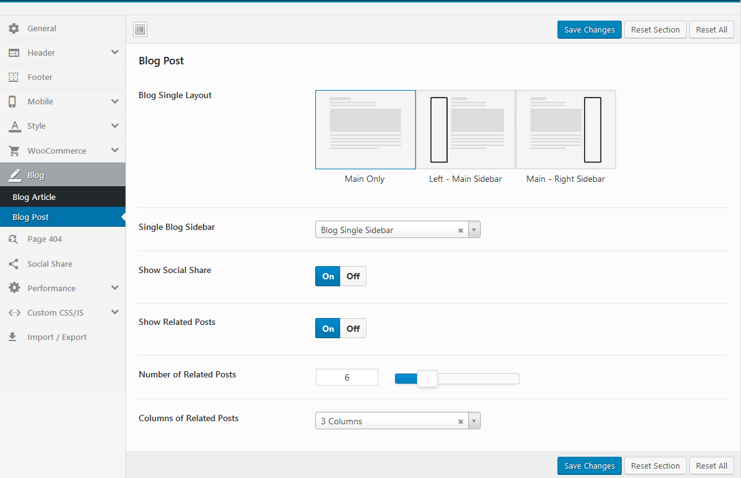Click the Header layout icon
This screenshot has width=741, height=478.
point(14,53)
